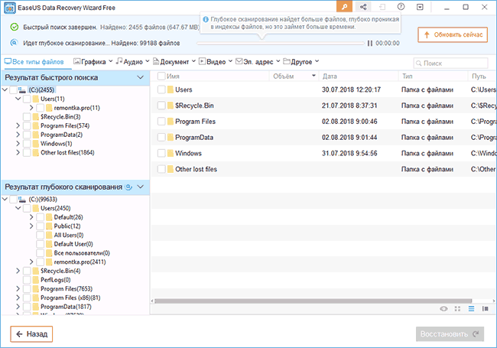497x348 pixels.
Task: Open the dropdown menu icon in title bar
Action: (420, 7)
